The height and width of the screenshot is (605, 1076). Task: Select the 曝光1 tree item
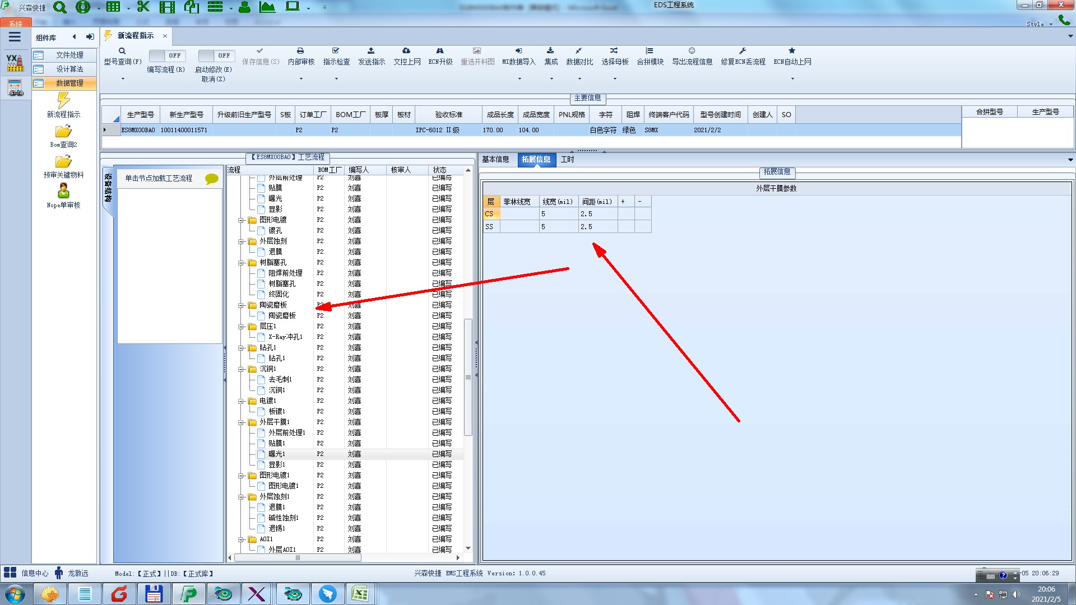(x=276, y=454)
